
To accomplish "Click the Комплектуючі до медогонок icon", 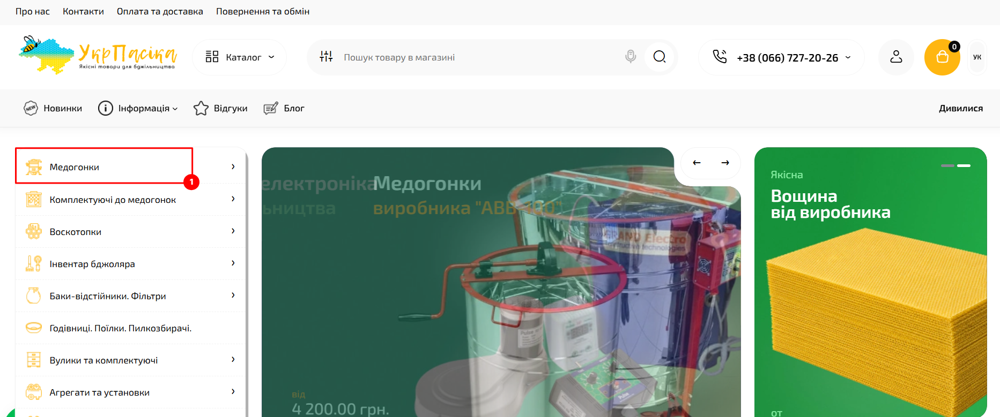I will (34, 199).
